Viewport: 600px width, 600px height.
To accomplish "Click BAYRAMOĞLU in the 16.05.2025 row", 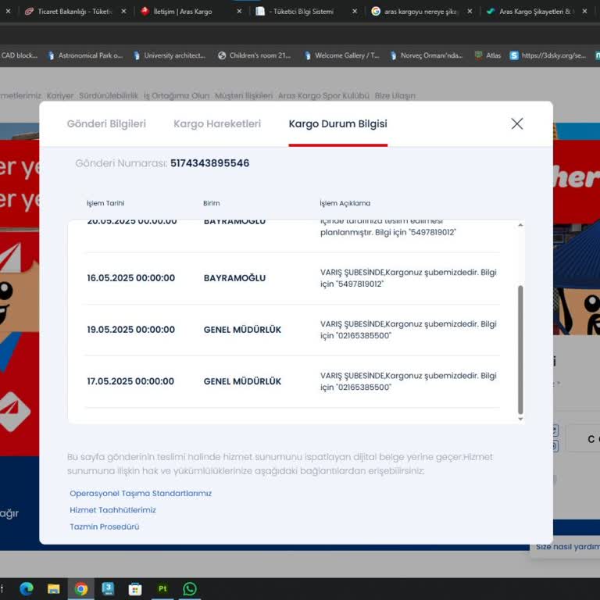I will click(x=234, y=278).
